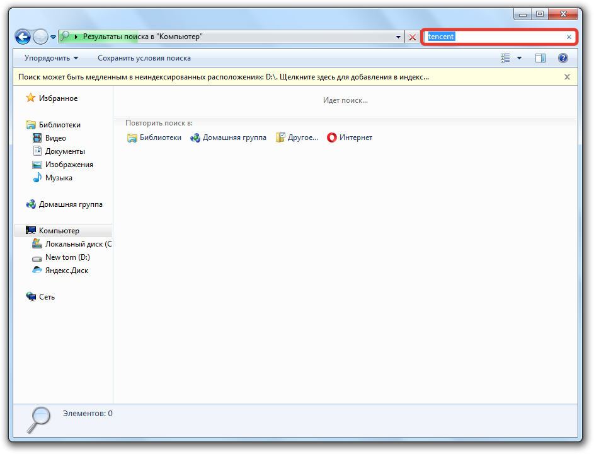Open New tom (D:) drive
The image size is (594, 454).
point(67,257)
